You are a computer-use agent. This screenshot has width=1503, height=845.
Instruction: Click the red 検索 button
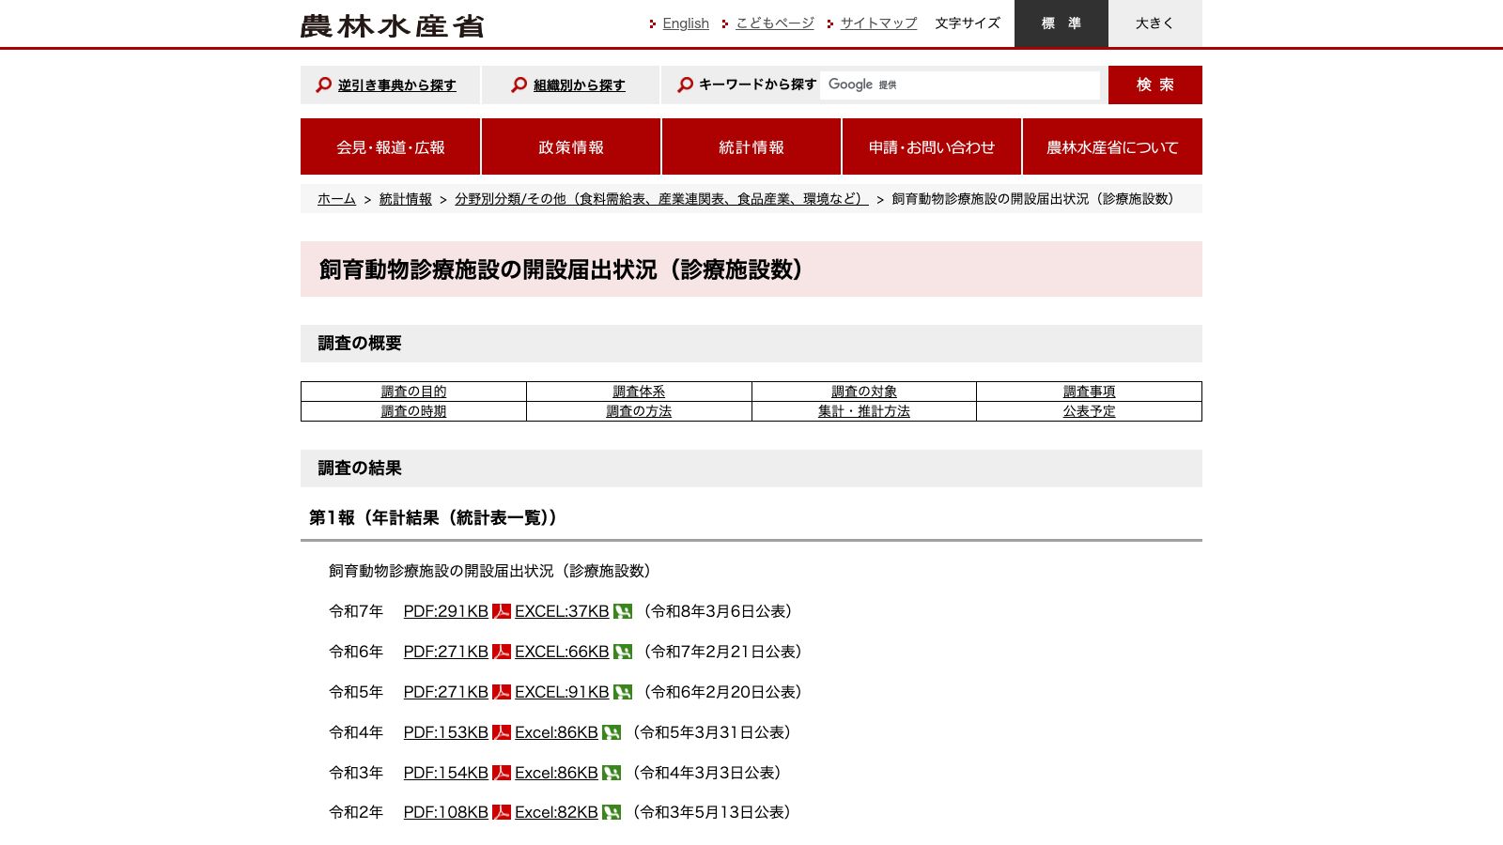1155,84
